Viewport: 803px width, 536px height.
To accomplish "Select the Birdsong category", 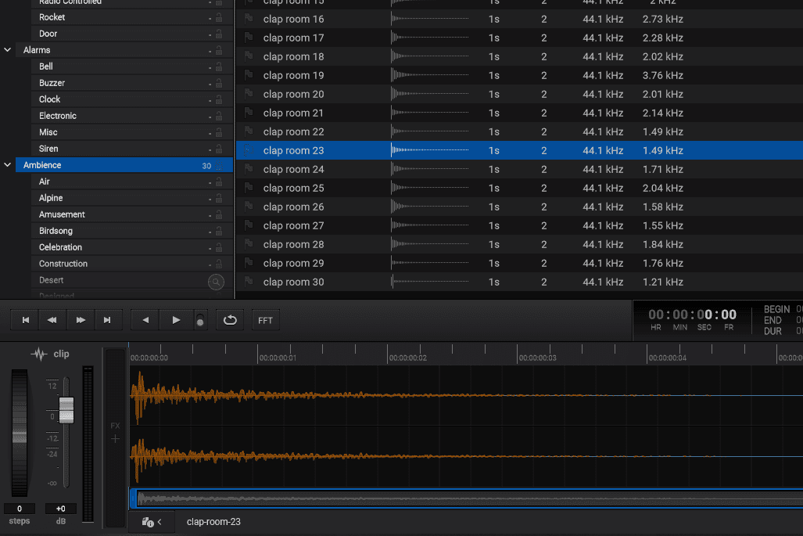I will pyautogui.click(x=56, y=231).
